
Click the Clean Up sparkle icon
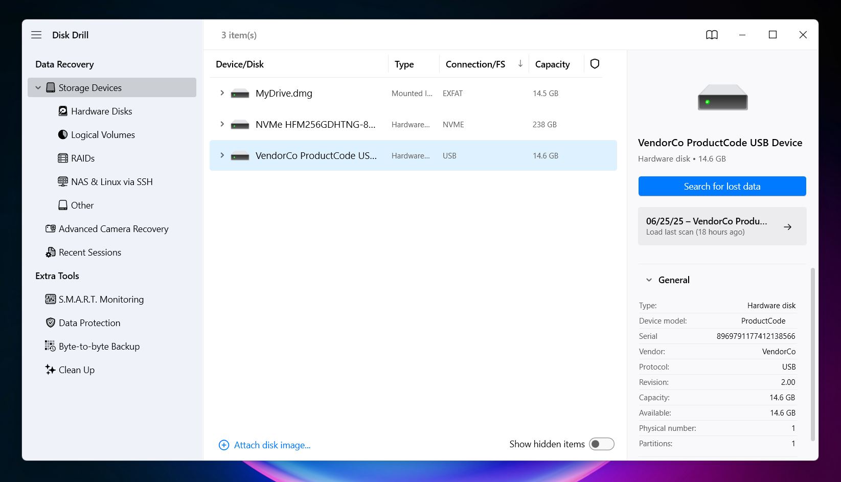click(x=50, y=370)
